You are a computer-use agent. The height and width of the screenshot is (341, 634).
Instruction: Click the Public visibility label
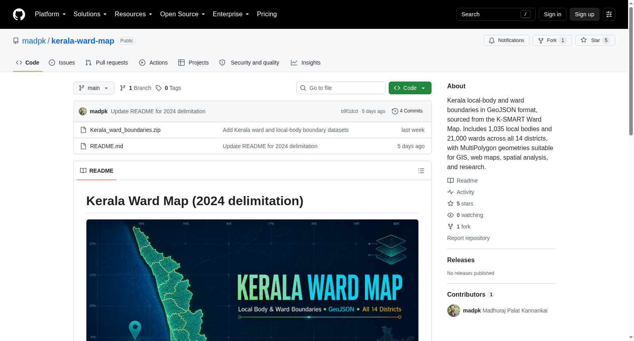pyautogui.click(x=127, y=41)
